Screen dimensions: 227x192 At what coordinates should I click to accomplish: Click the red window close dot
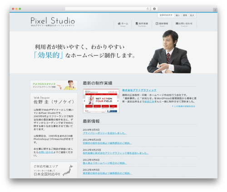pyautogui.click(x=13, y=9)
